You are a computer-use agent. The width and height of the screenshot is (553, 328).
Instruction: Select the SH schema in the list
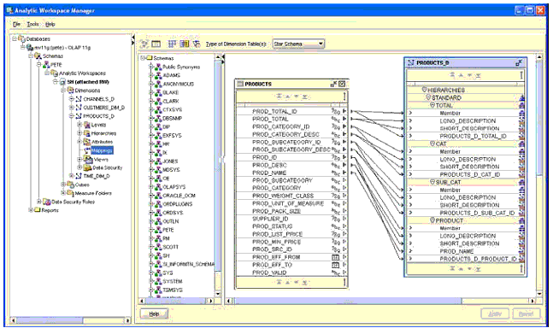[166, 255]
